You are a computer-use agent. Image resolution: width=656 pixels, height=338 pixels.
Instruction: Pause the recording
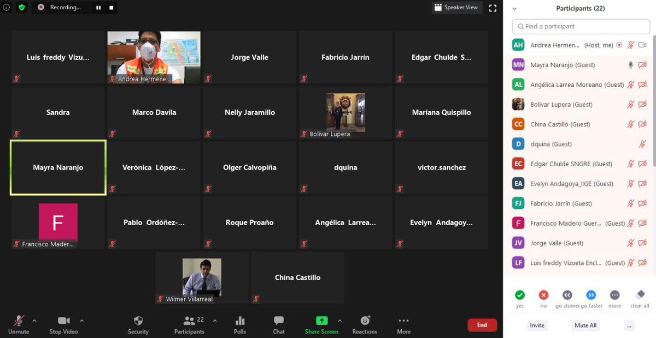99,8
